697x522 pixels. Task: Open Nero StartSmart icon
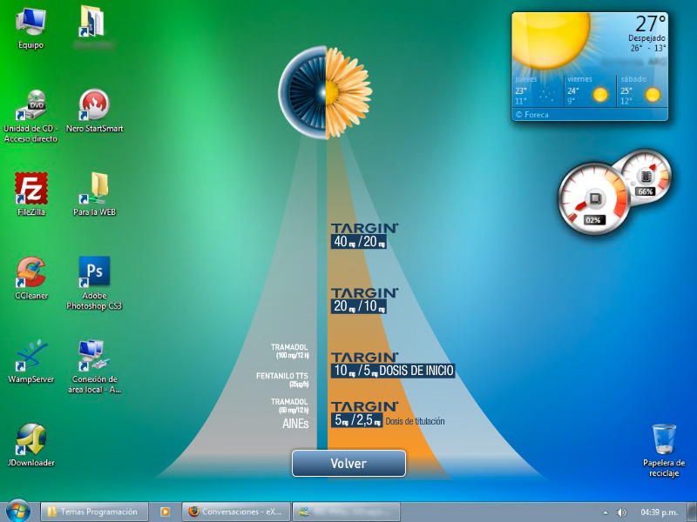[94, 105]
